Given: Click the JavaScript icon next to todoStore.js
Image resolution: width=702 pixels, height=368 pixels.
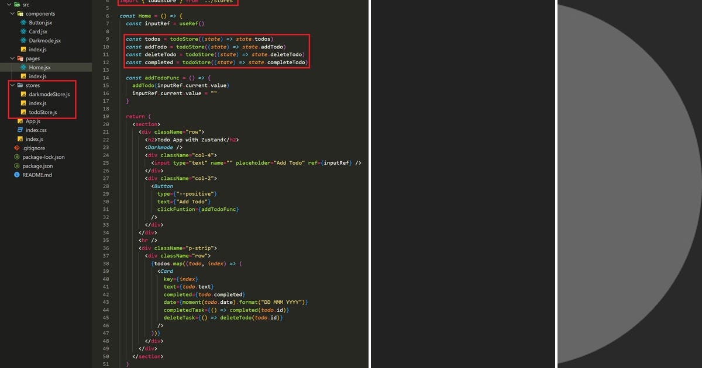Looking at the screenshot, I should (23, 112).
